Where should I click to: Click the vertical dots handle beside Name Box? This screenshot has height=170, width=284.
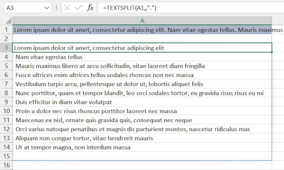(x=57, y=7)
